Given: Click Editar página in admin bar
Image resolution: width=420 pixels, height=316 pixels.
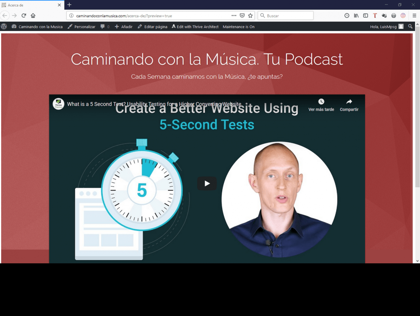Looking at the screenshot, I should tap(152, 26).
